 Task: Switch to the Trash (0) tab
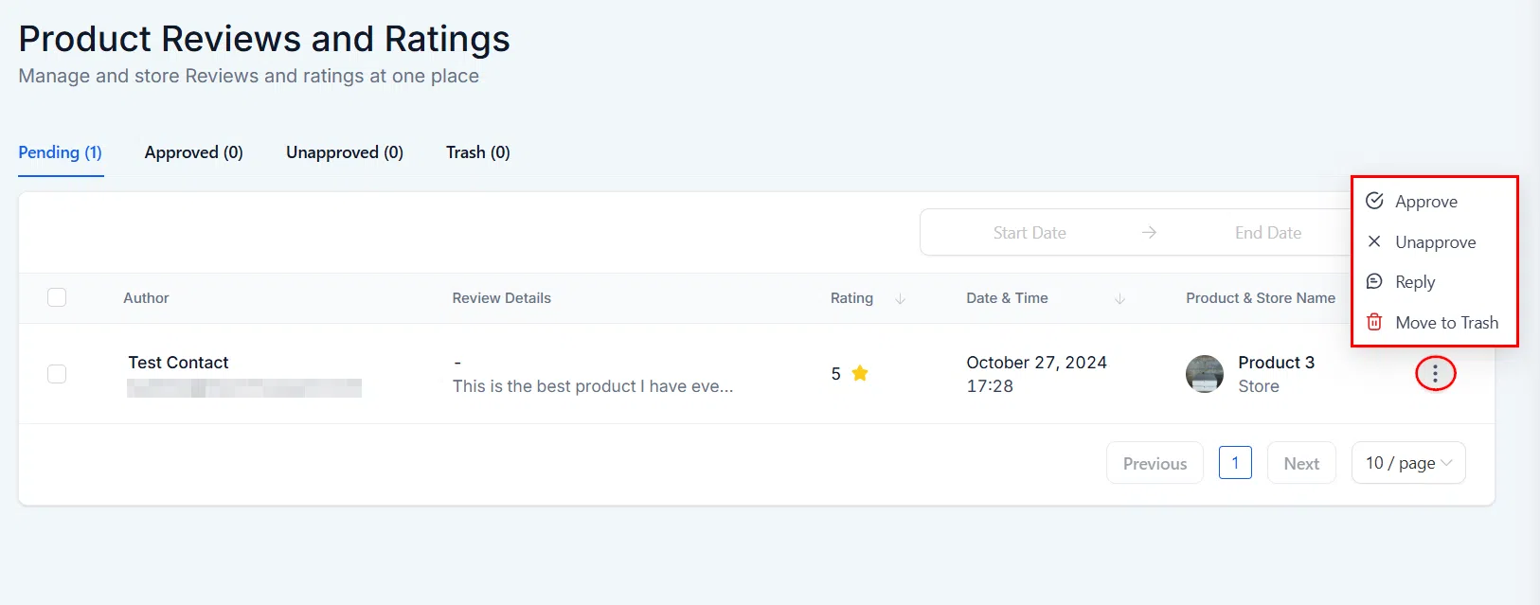[x=478, y=152]
